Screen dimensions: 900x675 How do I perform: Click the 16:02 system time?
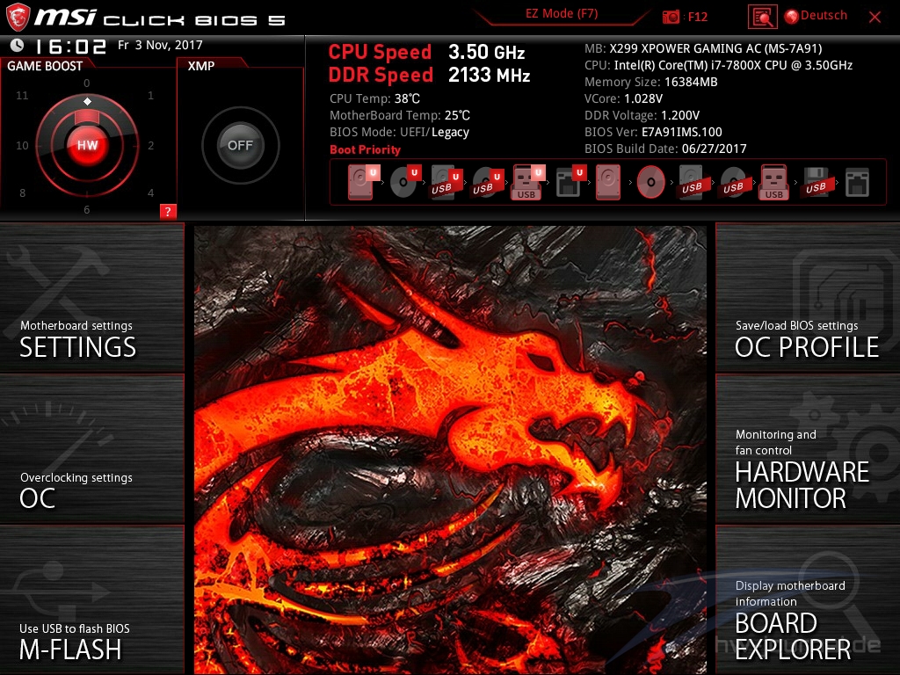pyautogui.click(x=70, y=46)
